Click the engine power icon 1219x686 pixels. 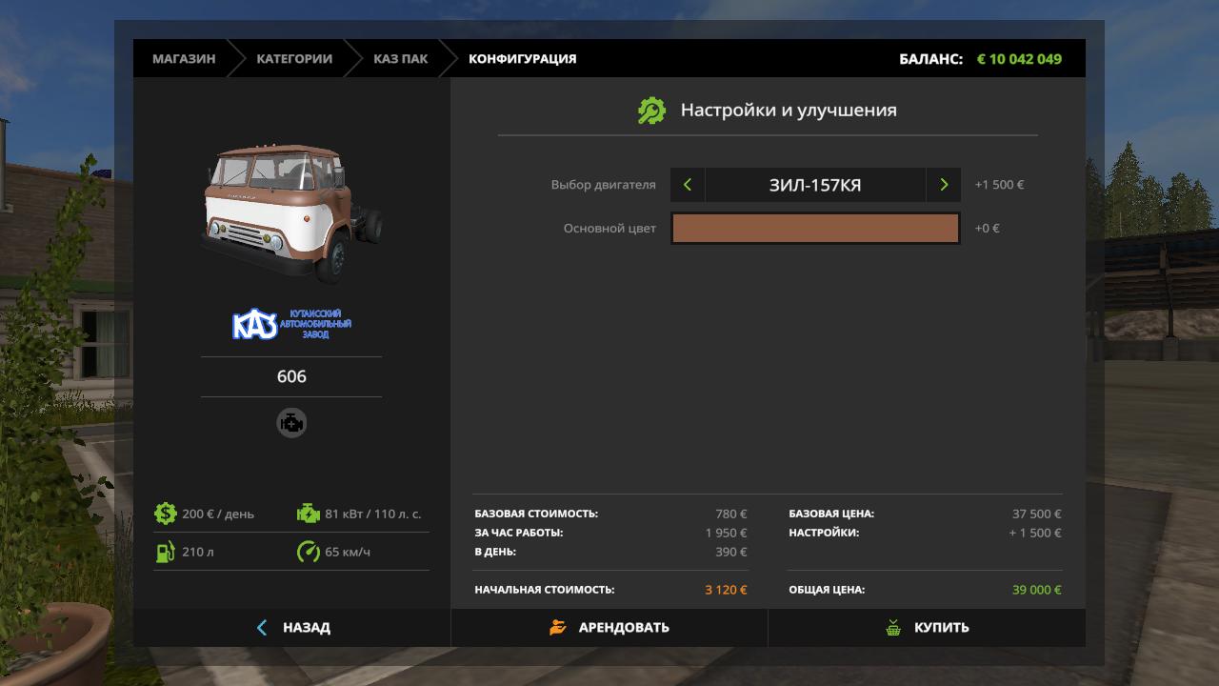click(309, 514)
